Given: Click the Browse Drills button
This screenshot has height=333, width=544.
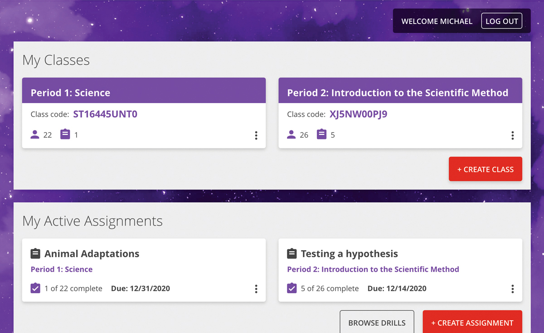Looking at the screenshot, I should click(377, 323).
